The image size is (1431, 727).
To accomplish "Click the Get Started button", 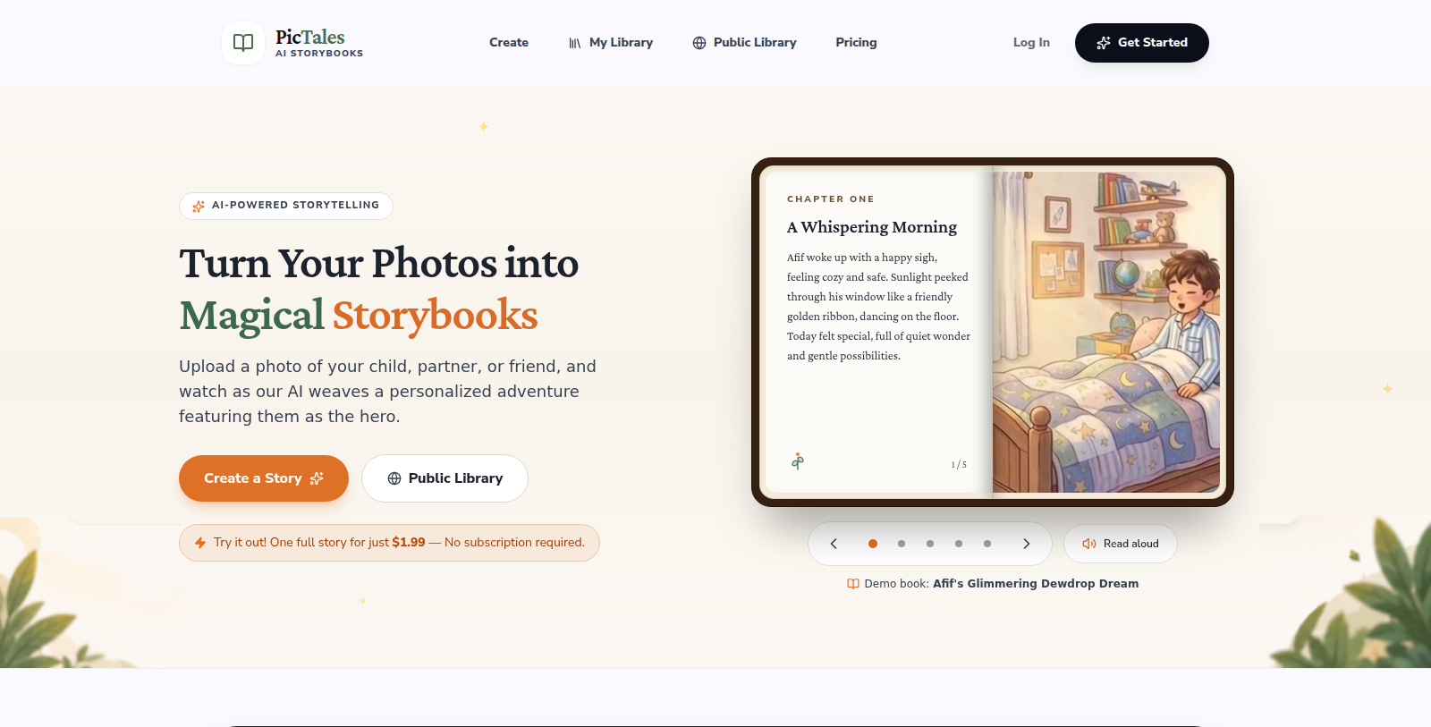I will click(x=1142, y=43).
